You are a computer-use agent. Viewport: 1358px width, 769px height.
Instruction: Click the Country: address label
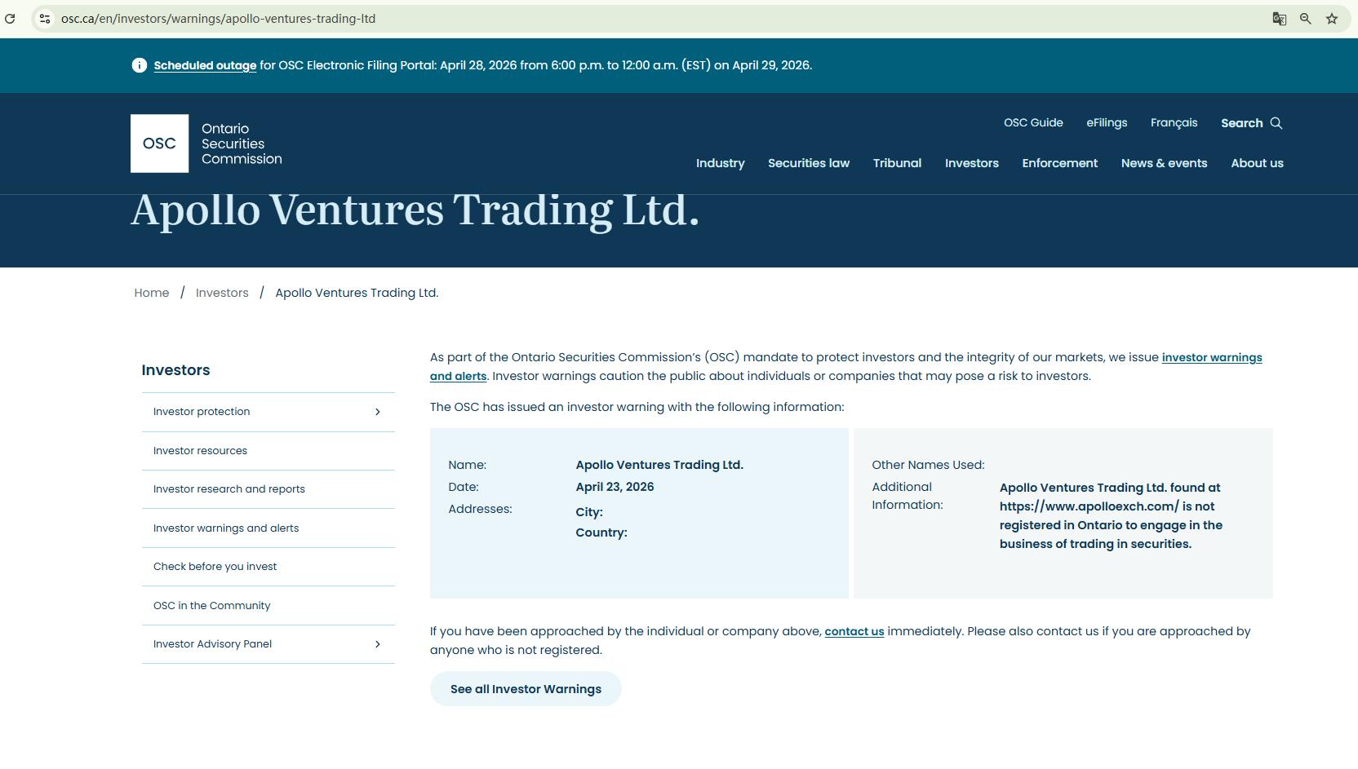pyautogui.click(x=601, y=533)
